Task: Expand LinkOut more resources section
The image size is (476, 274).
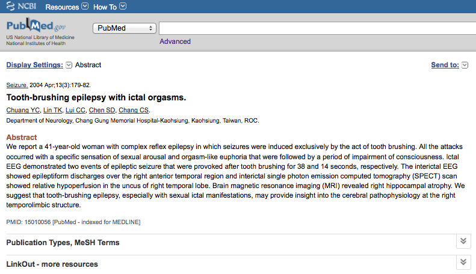Action: [238, 264]
